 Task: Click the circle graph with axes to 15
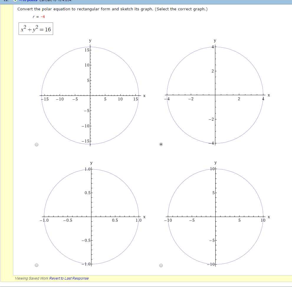tap(90, 96)
